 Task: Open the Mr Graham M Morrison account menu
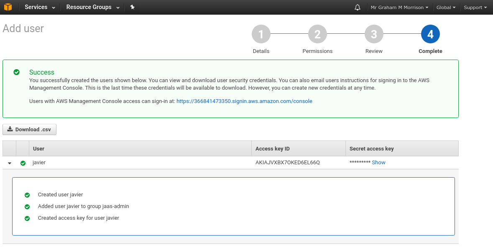pyautogui.click(x=399, y=8)
